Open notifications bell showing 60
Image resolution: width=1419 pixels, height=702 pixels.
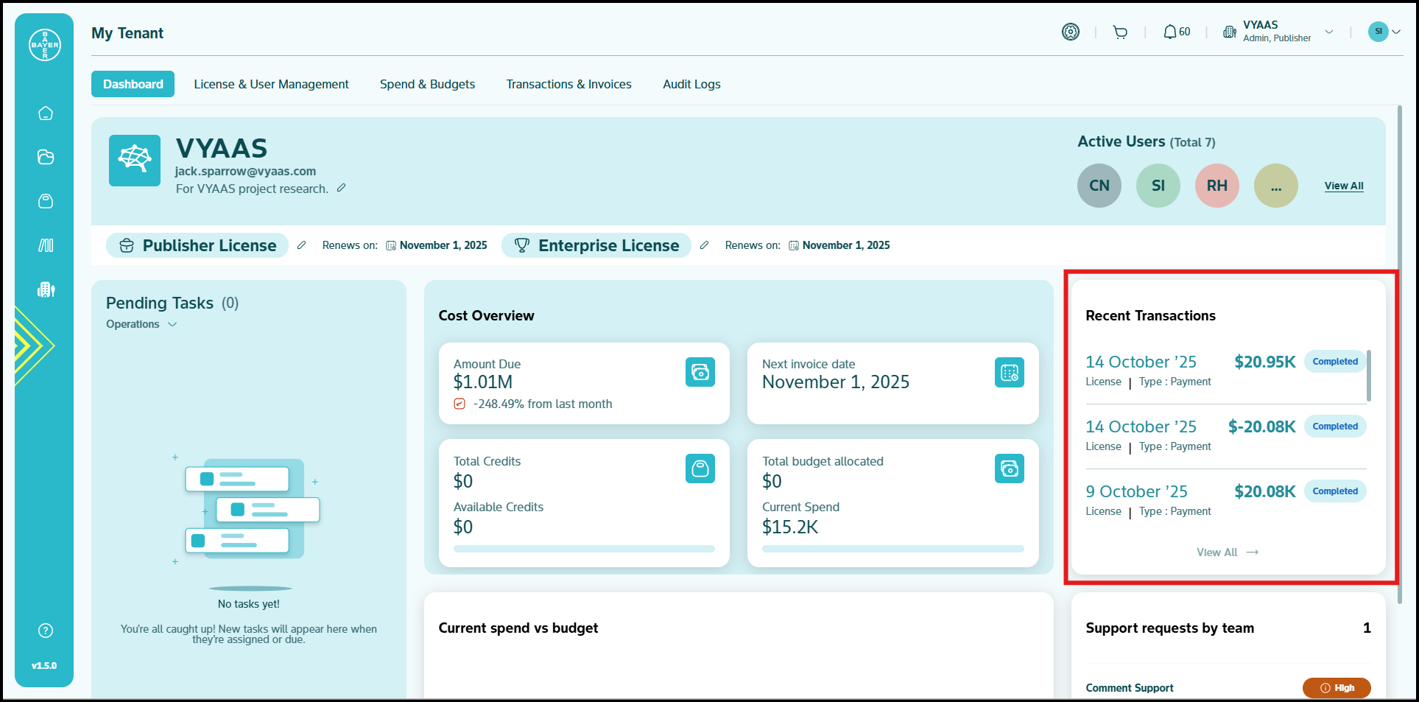pos(1176,32)
